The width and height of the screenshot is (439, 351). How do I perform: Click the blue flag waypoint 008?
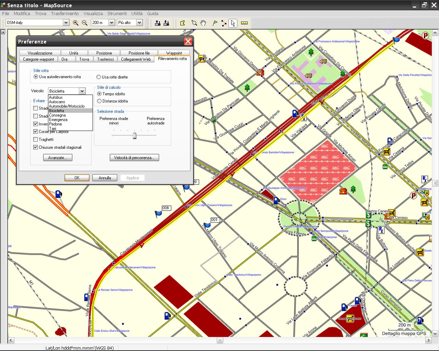(x=158, y=214)
